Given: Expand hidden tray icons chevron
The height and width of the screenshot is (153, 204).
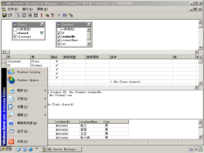Looking at the screenshot, I should click(x=196, y=149).
